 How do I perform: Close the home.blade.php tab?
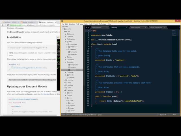(145, 27)
